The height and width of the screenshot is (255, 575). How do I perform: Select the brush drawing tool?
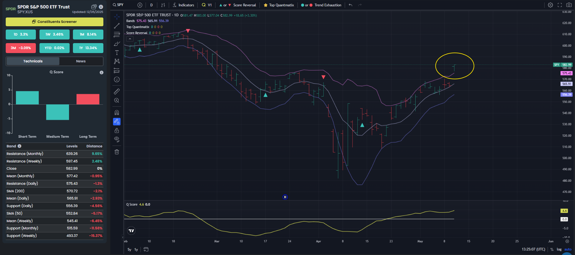pos(117,44)
